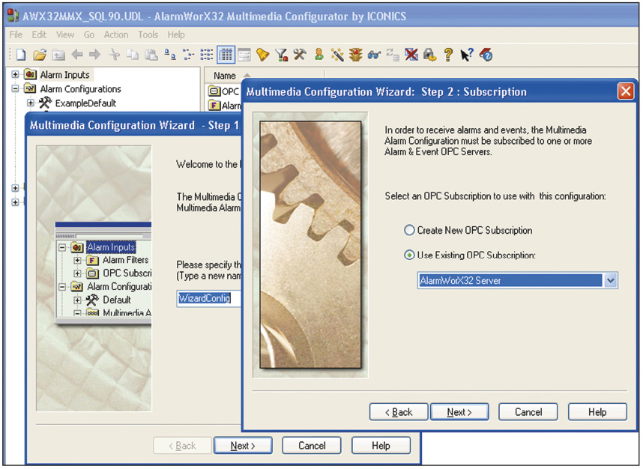Viewport: 643px width, 469px height.
Task: Open the View menu
Action: pos(65,35)
